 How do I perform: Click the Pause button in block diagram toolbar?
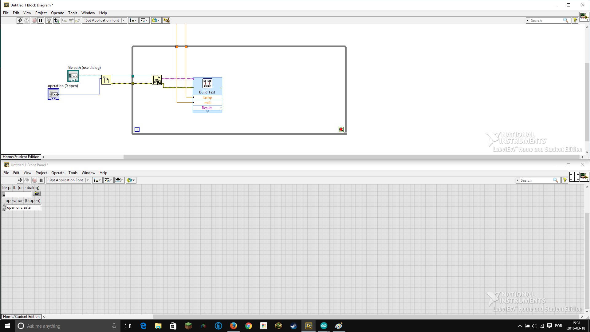(41, 20)
